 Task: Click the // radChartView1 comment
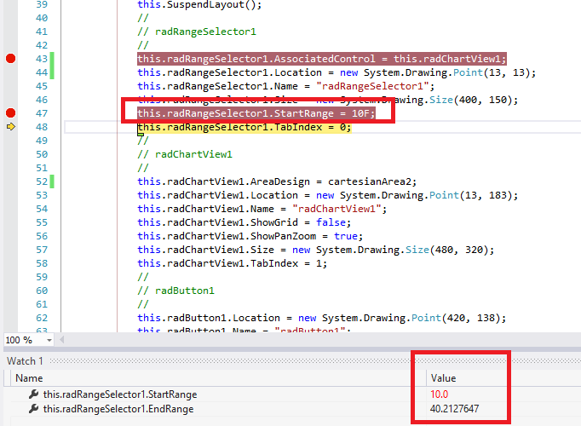click(x=185, y=154)
